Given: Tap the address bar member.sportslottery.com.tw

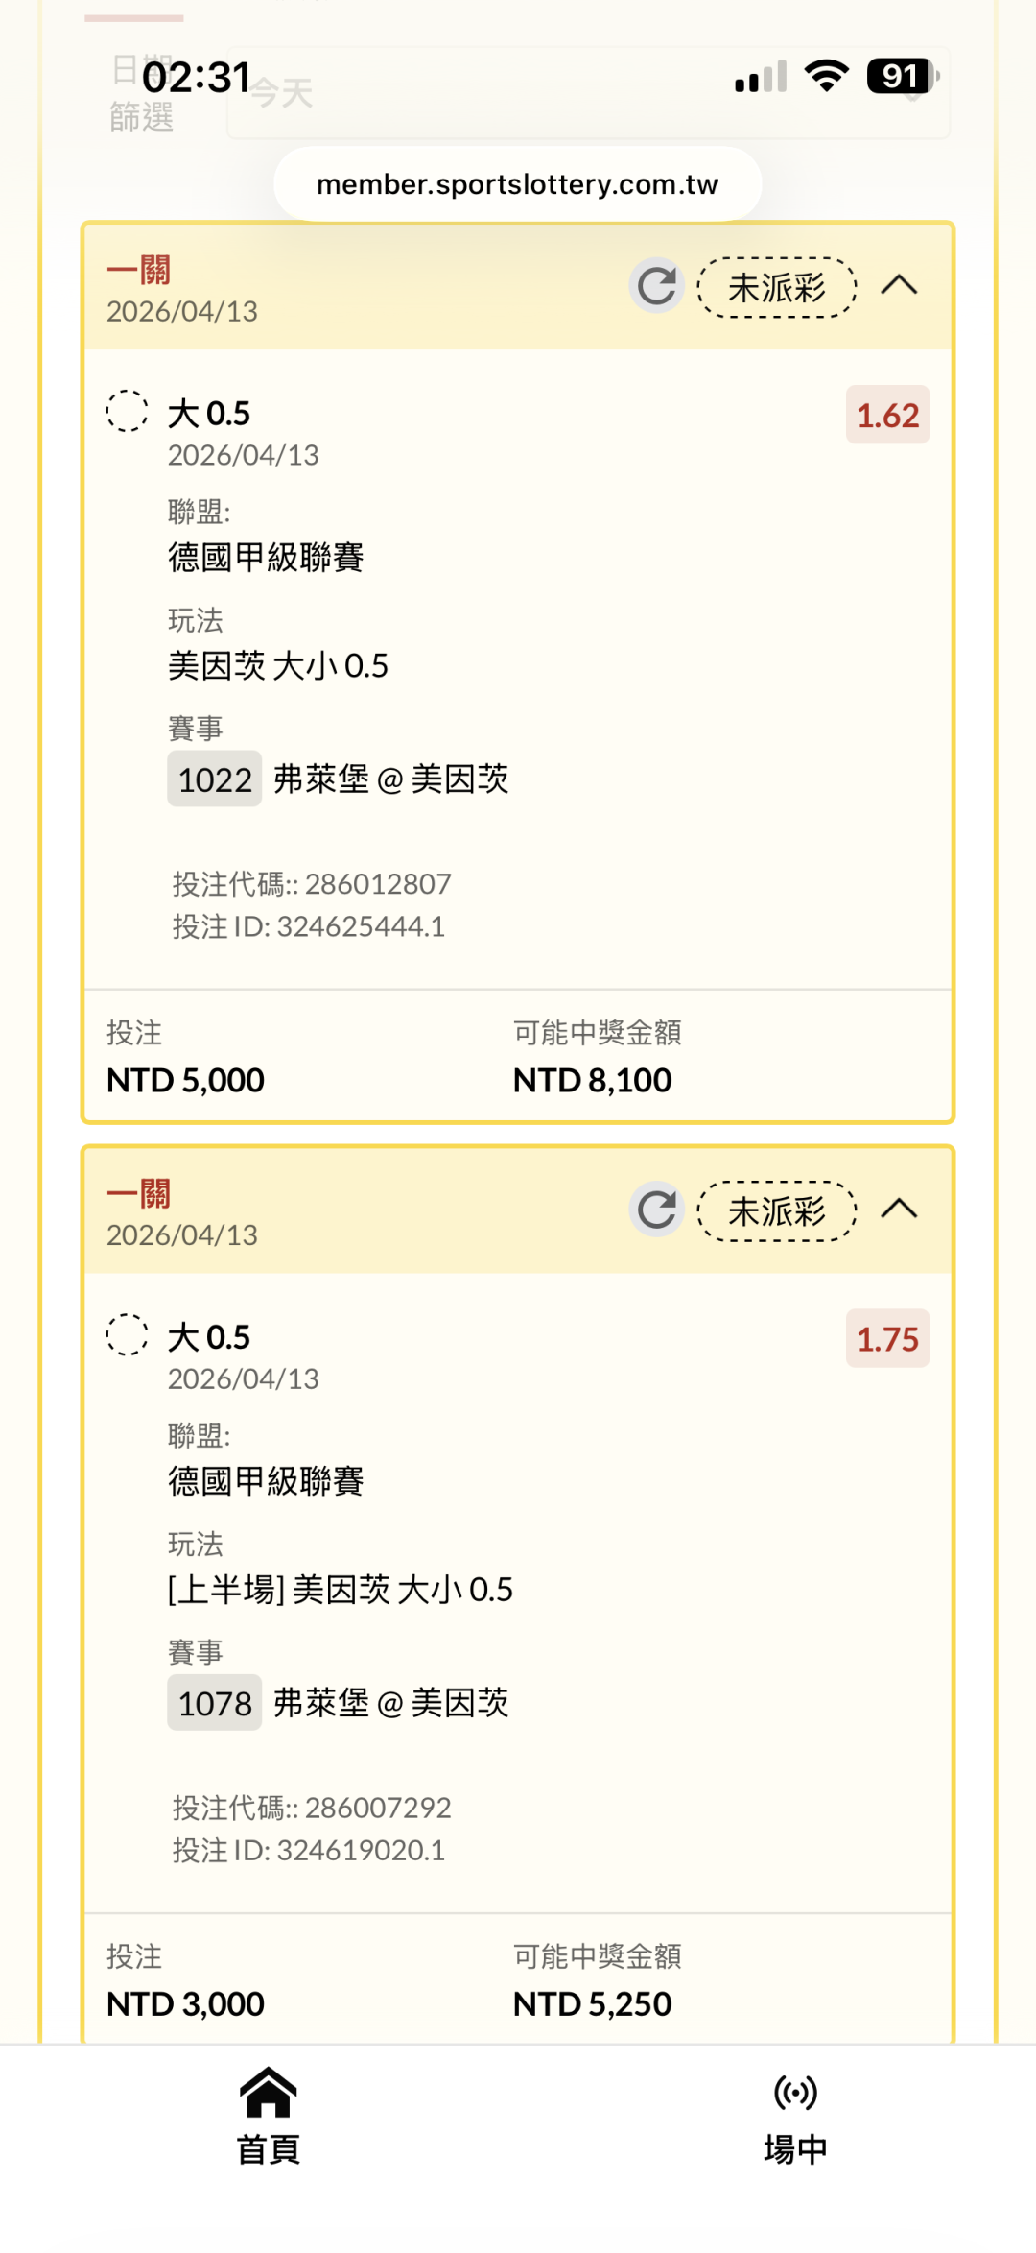Looking at the screenshot, I should click(517, 184).
